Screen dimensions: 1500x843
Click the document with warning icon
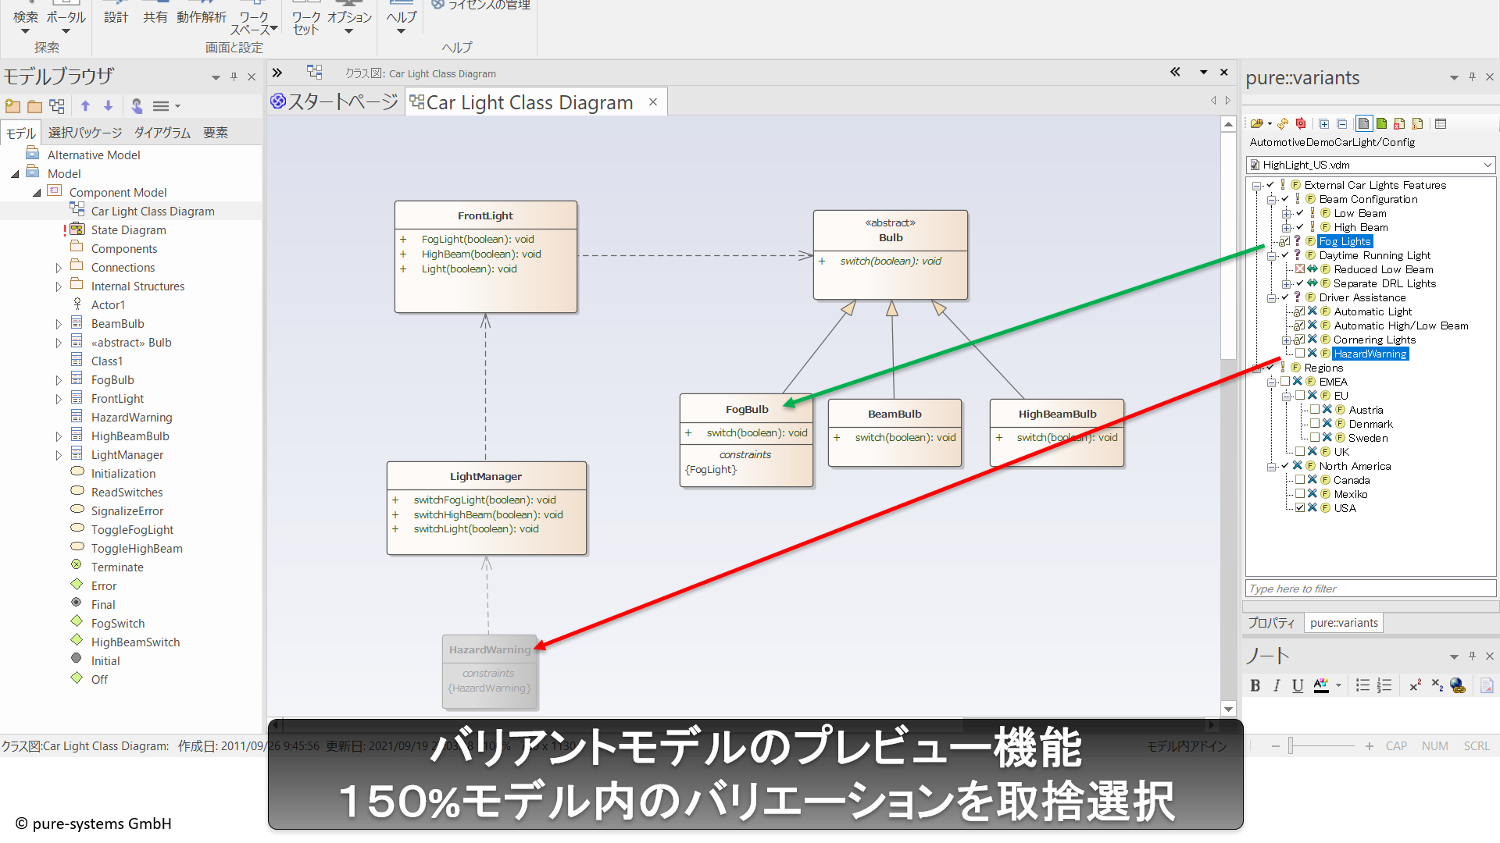pyautogui.click(x=1418, y=123)
